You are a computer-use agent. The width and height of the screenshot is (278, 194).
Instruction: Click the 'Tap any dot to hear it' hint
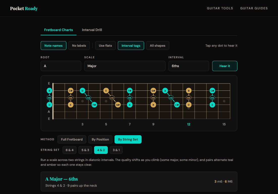(x=221, y=46)
